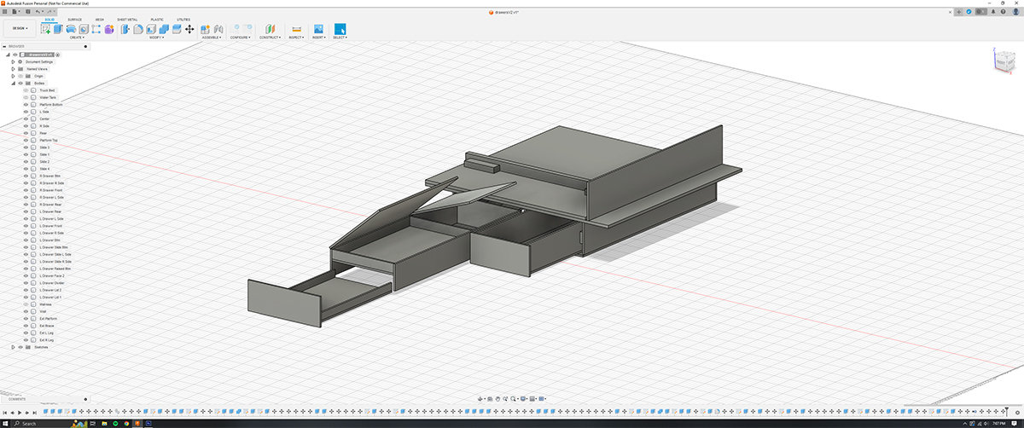Screen dimensions: 1024x428
Task: Hide the Center body
Action: coord(26,119)
